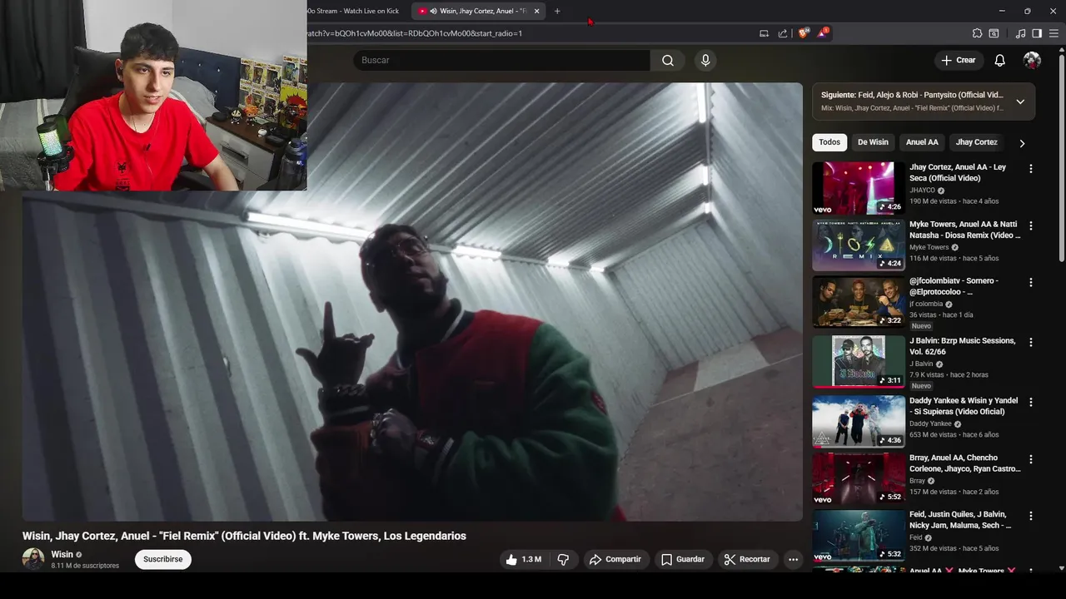The width and height of the screenshot is (1066, 599).
Task: Click '190 M de vistas · hace 4 años' text
Action: [x=954, y=201]
